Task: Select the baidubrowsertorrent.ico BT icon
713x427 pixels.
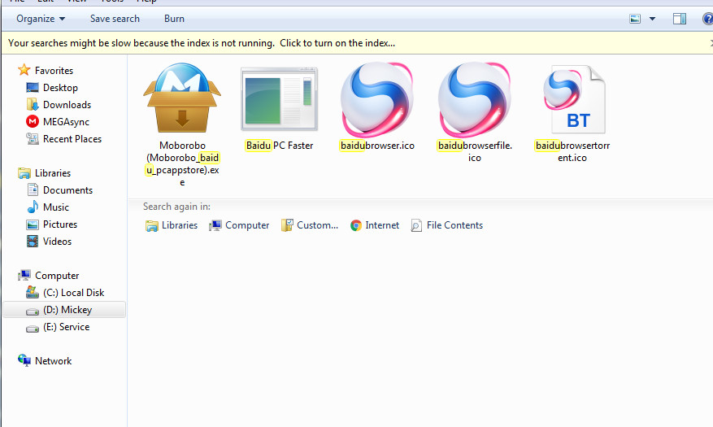Action: 574,99
